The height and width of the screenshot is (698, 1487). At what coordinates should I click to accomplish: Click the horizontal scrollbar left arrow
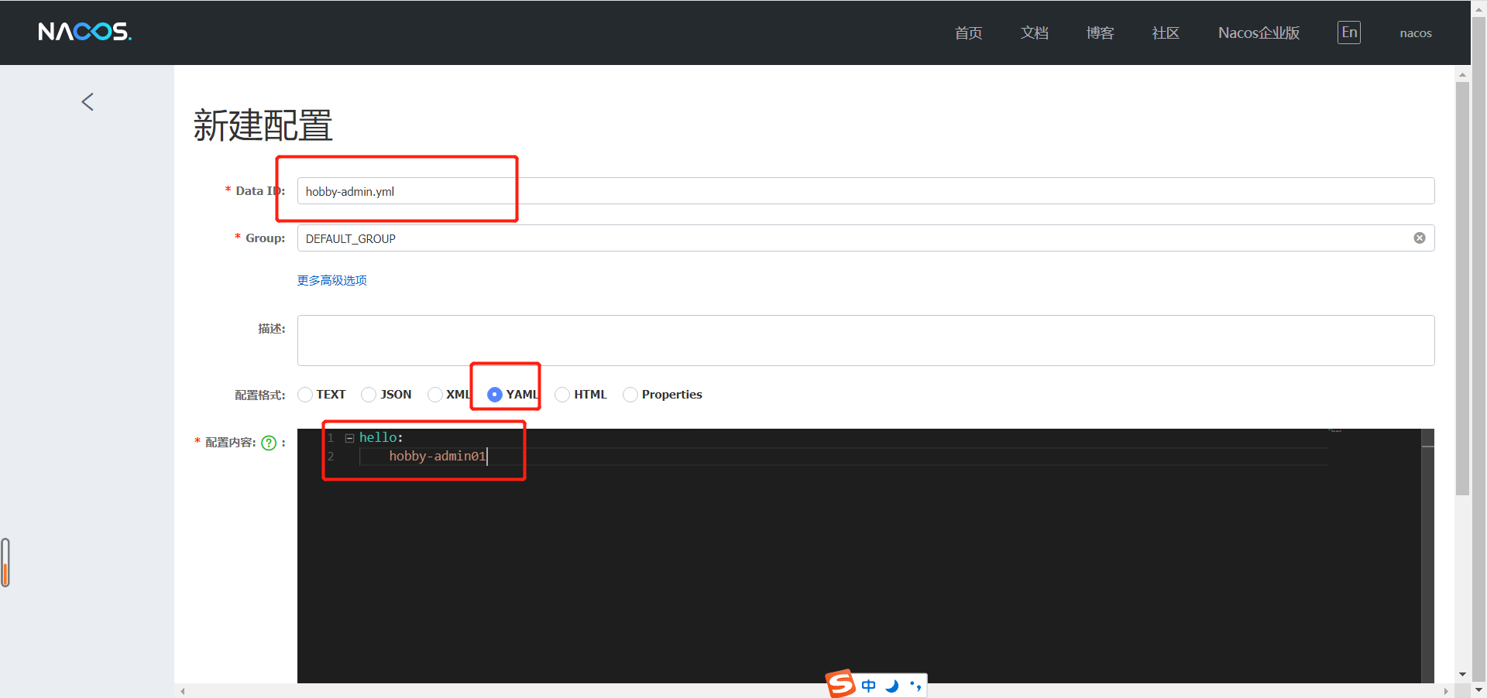tap(183, 691)
